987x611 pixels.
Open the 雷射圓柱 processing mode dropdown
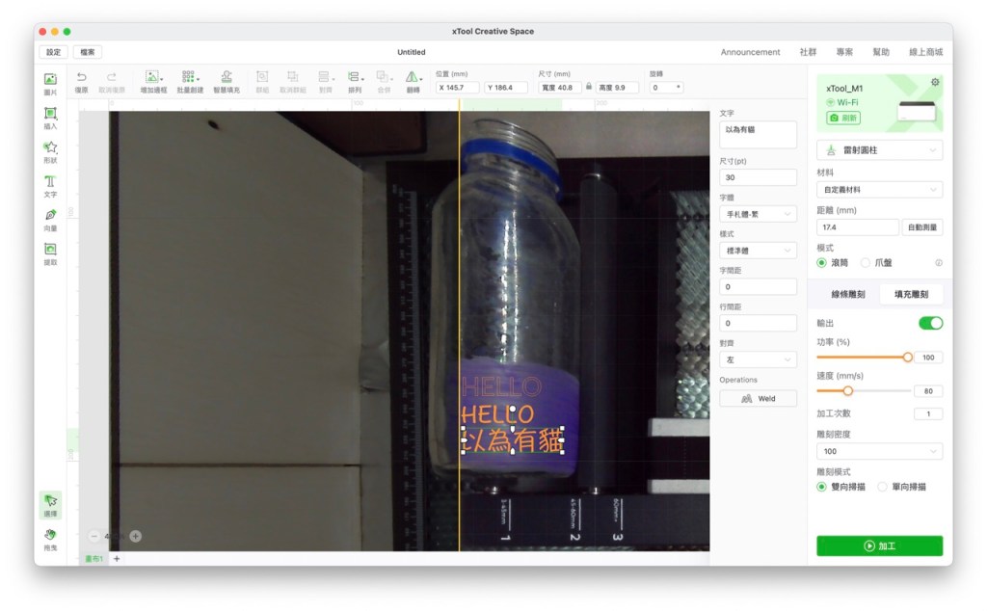879,150
